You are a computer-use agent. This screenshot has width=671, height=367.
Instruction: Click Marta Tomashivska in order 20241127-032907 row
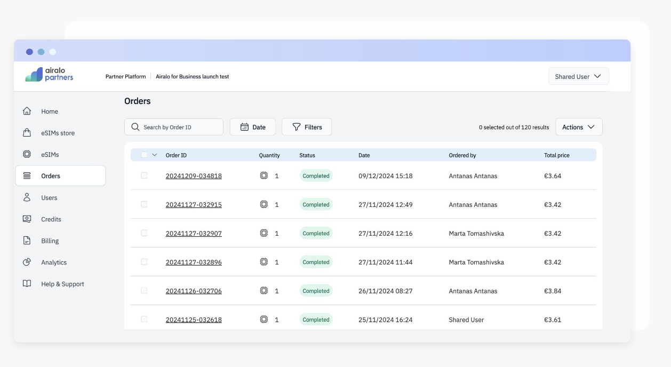click(476, 234)
